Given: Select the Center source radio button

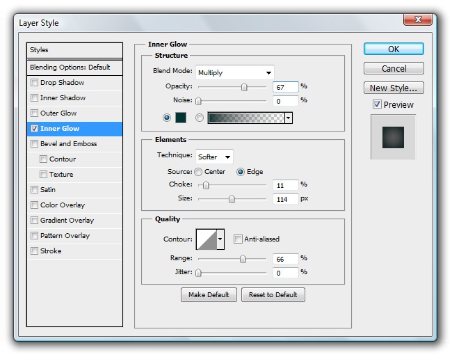Looking at the screenshot, I should point(199,172).
